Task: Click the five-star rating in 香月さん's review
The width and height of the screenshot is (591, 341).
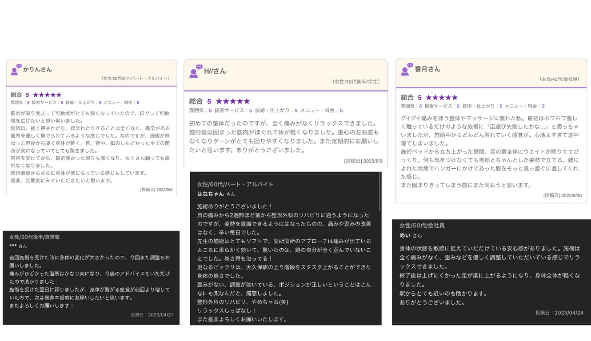Action: tap(441, 98)
